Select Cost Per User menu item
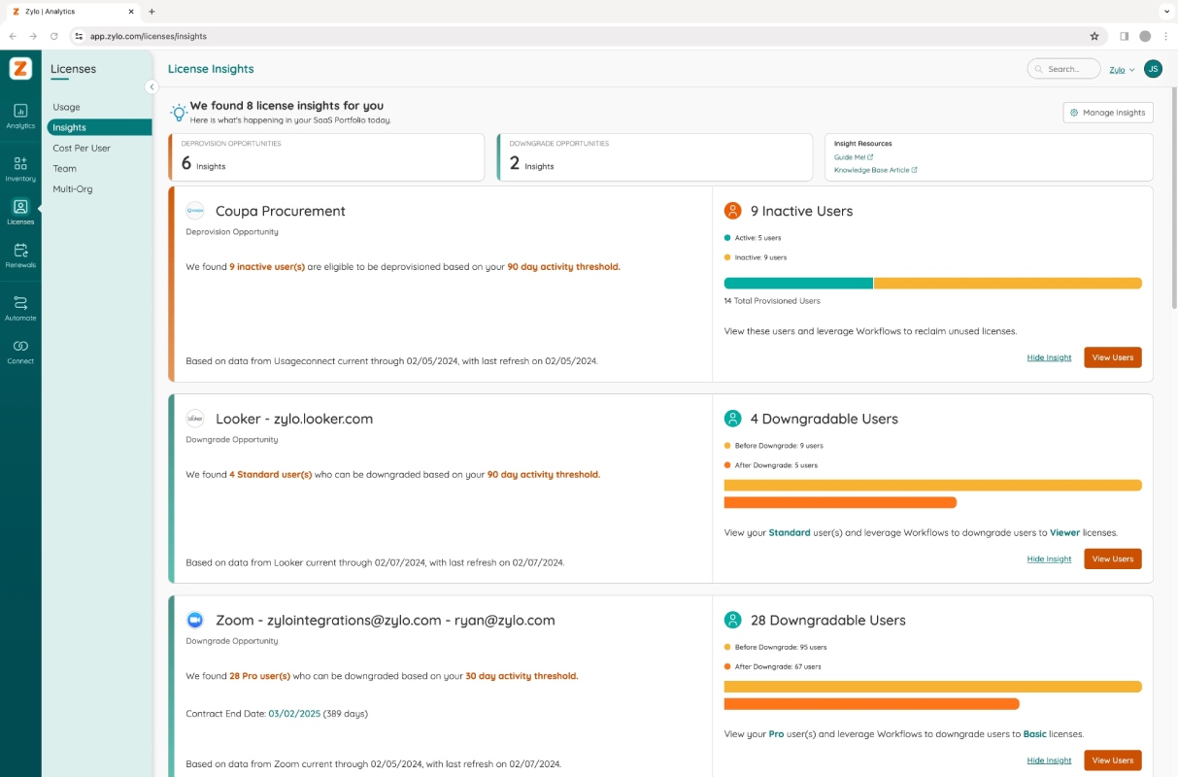The height and width of the screenshot is (777, 1178). click(82, 148)
